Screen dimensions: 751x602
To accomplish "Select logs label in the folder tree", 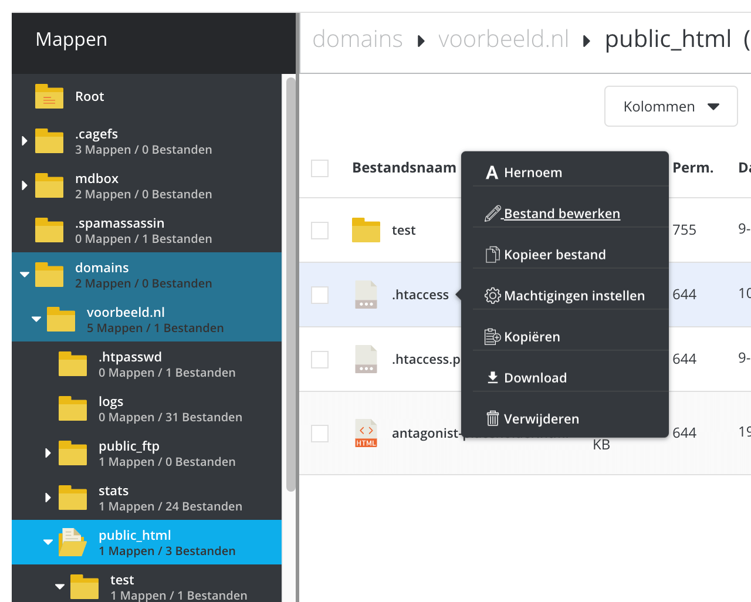I will pos(111,401).
